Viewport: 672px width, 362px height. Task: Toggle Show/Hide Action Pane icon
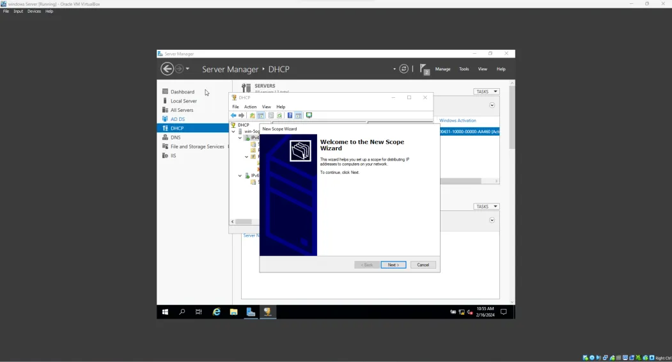pos(299,115)
